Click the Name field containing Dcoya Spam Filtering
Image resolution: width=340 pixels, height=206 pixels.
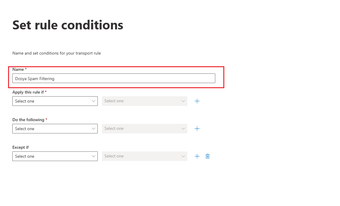point(114,78)
